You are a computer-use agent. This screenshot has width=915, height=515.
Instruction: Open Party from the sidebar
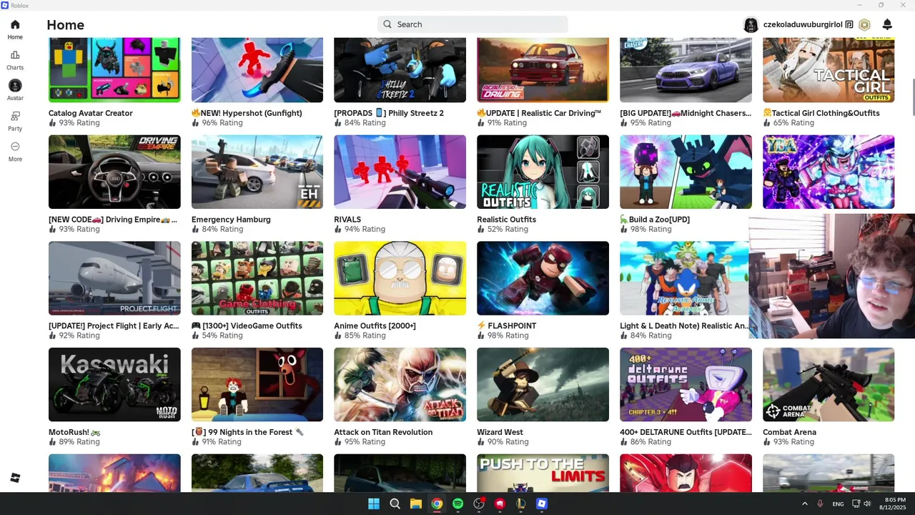[15, 121]
